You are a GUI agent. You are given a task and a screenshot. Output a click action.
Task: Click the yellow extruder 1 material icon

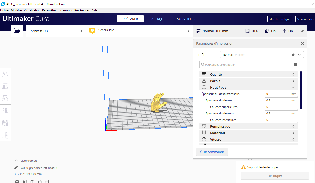[92, 31]
